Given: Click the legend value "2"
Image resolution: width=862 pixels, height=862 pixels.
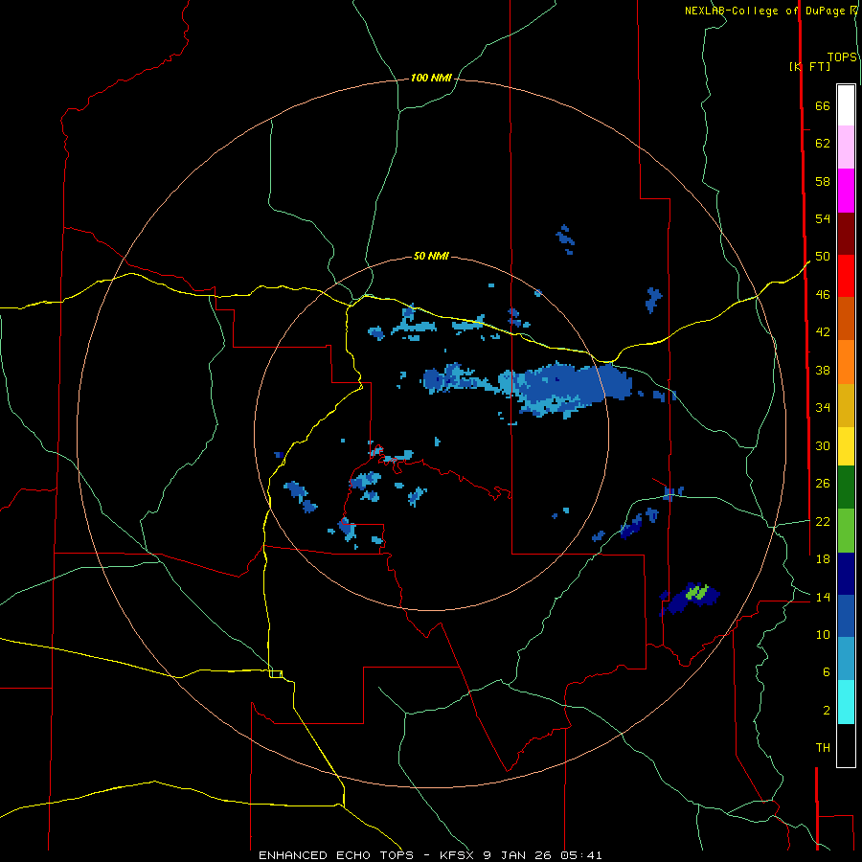Looking at the screenshot, I should click(827, 710).
